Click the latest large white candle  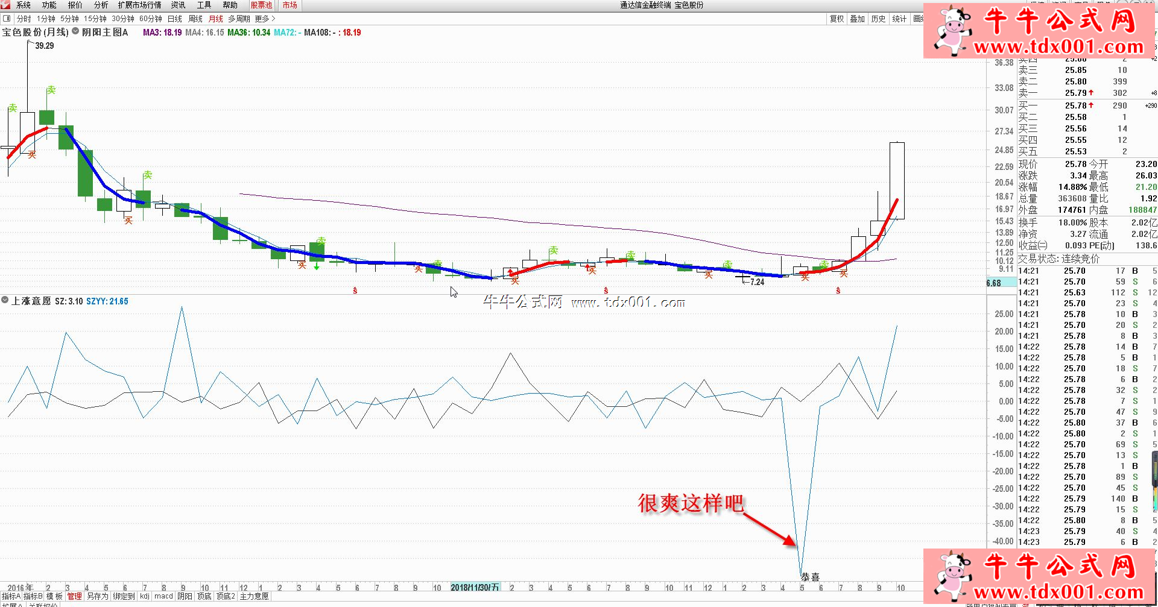pos(897,180)
